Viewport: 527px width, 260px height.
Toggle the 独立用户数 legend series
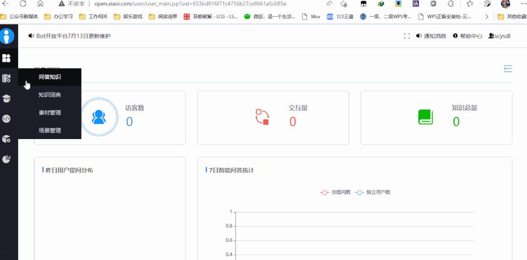click(x=373, y=192)
